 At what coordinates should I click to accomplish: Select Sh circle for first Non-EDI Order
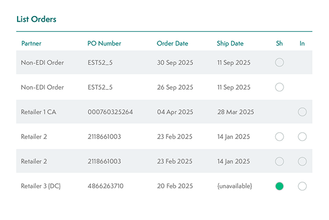[279, 63]
